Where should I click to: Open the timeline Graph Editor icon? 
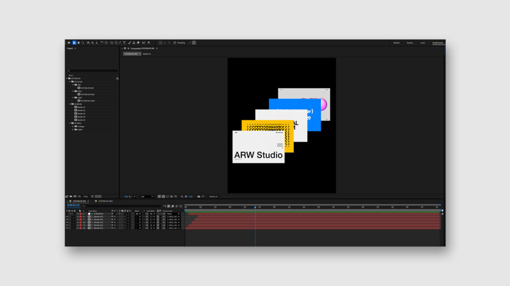[181, 206]
